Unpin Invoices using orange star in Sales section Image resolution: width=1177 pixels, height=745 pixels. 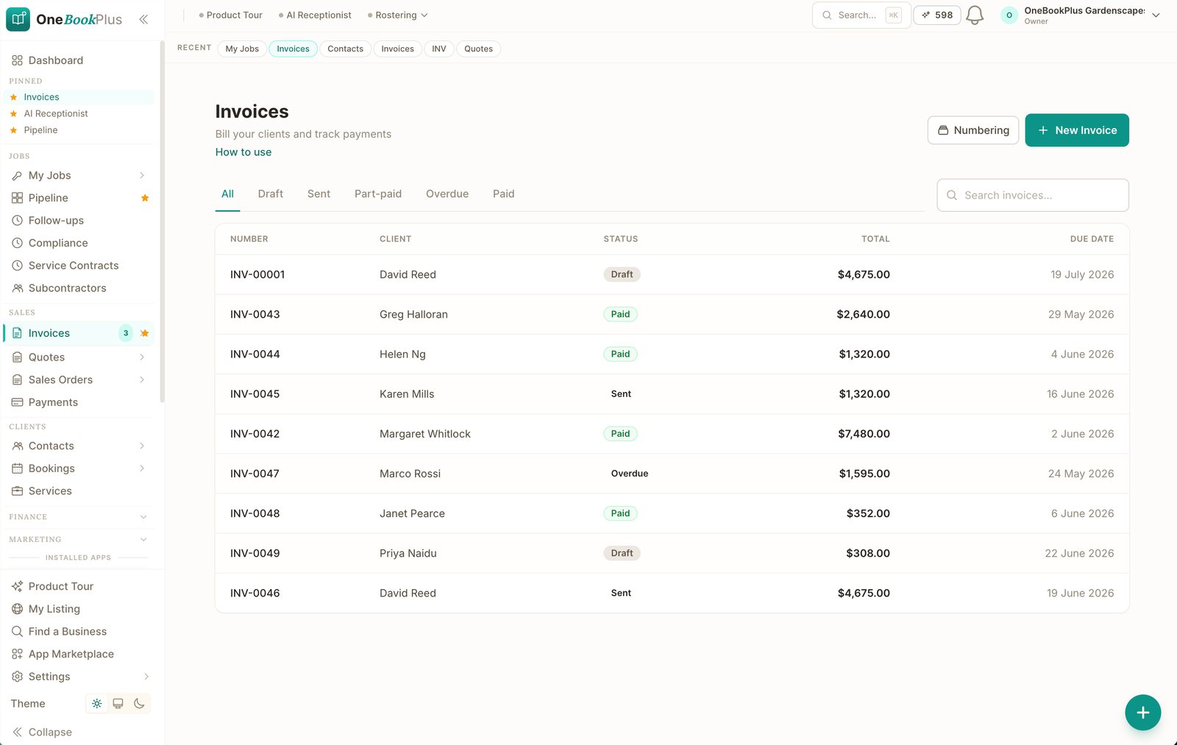(x=145, y=333)
